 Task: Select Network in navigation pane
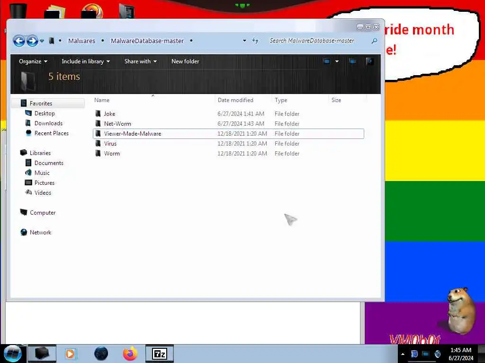click(41, 233)
